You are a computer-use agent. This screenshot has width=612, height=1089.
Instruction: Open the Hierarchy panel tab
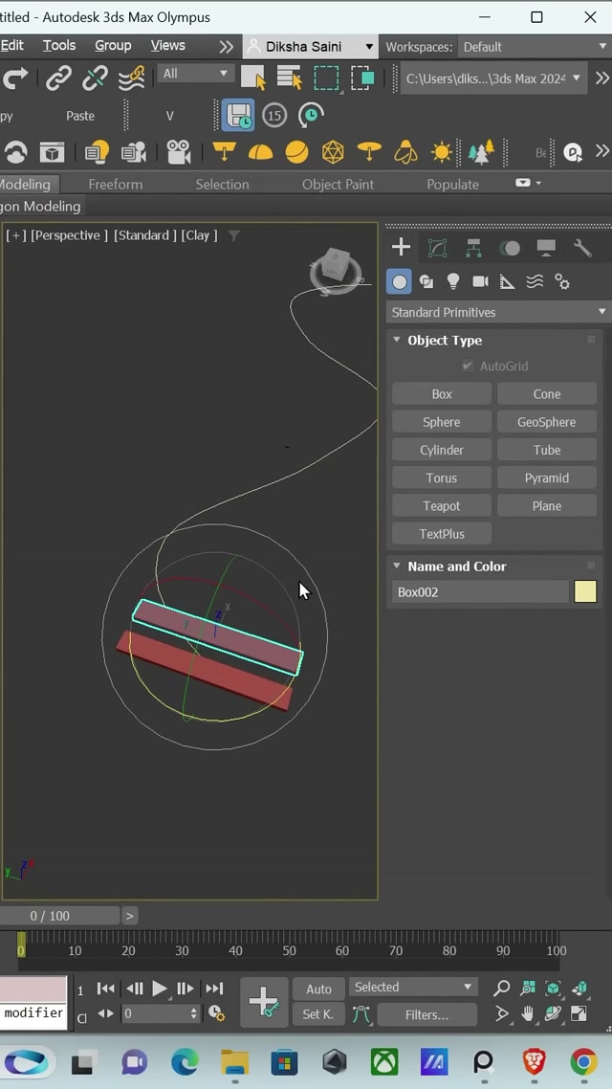[x=473, y=249]
